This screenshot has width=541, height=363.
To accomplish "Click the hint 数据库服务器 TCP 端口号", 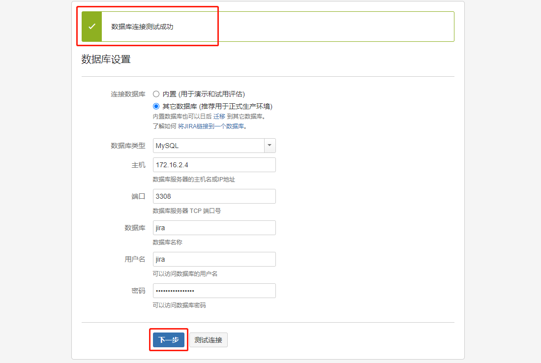I will pyautogui.click(x=187, y=211).
